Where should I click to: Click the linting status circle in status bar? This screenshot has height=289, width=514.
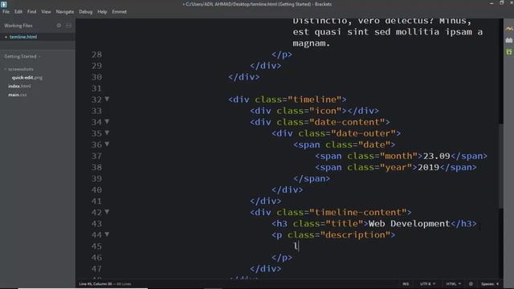click(471, 283)
